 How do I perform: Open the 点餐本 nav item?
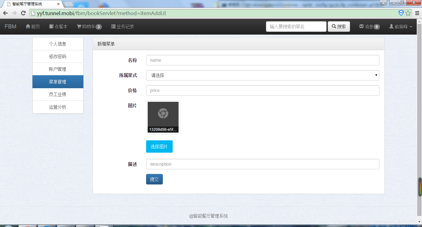point(58,27)
